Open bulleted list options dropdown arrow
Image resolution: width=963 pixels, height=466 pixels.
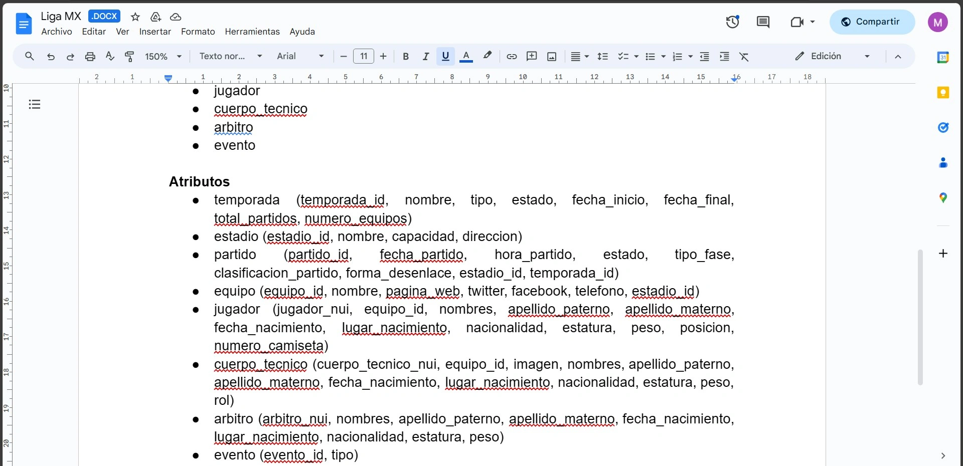(x=664, y=56)
